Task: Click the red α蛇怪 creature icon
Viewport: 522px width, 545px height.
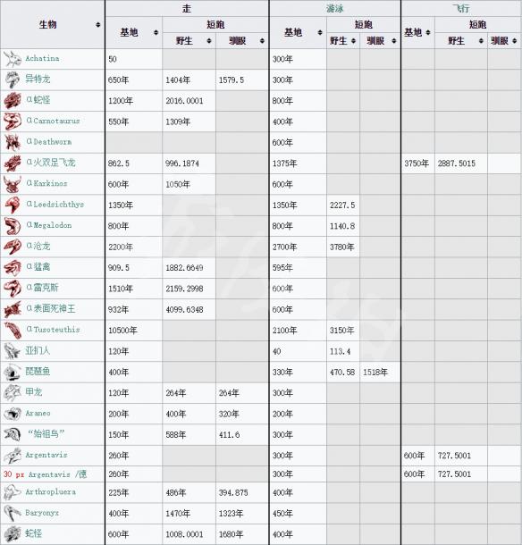Action: point(13,101)
